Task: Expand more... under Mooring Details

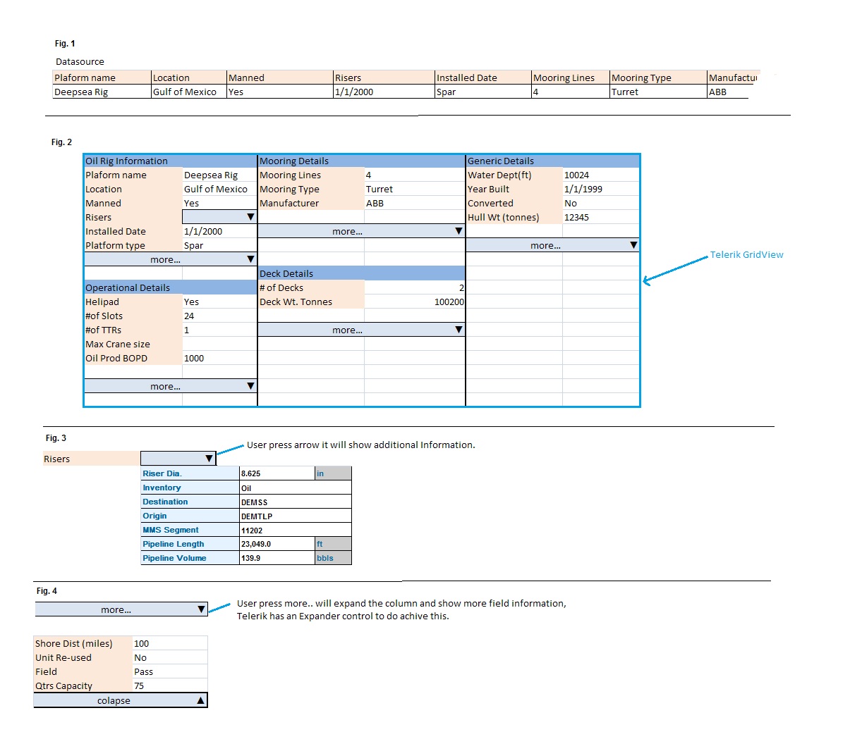Action: tap(361, 231)
